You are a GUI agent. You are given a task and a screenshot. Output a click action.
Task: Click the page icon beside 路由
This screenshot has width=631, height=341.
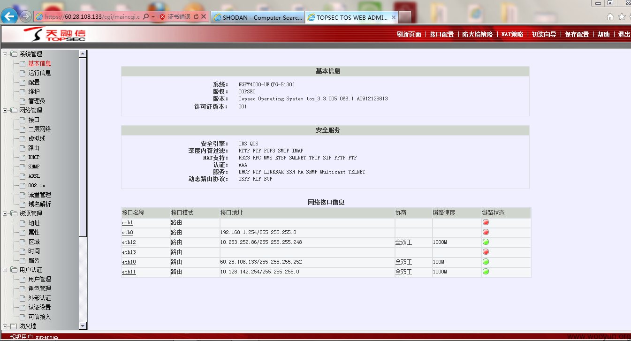coord(23,148)
